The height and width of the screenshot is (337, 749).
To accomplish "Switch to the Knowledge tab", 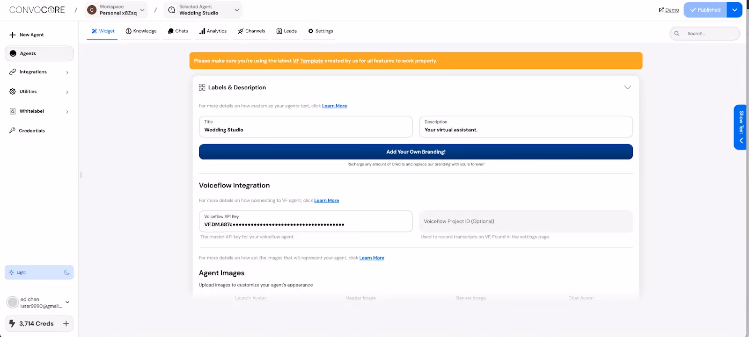I will point(141,31).
